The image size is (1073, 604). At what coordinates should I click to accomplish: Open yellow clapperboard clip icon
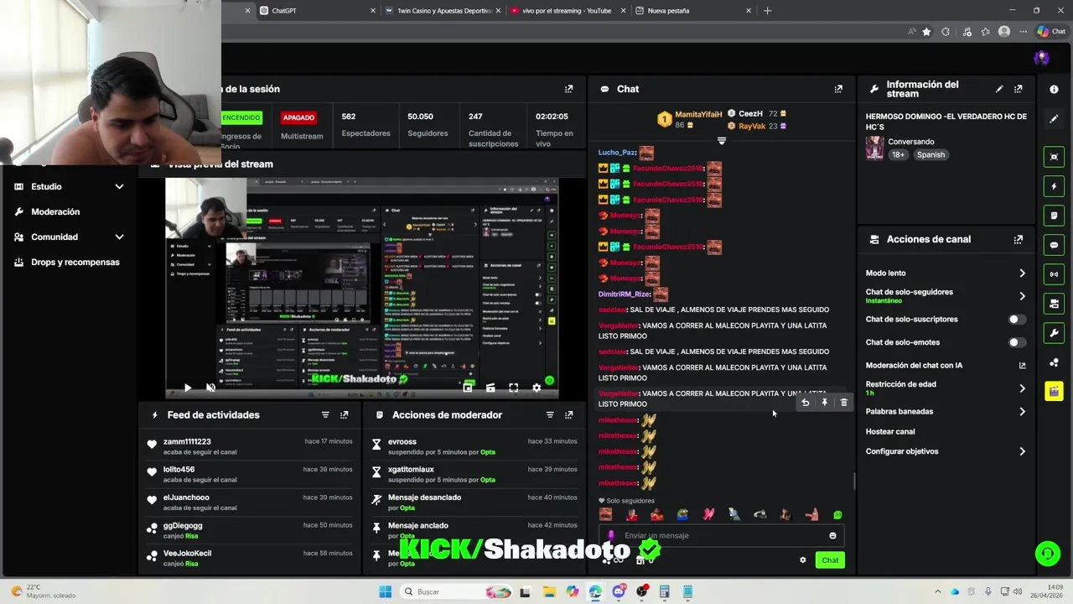1054,392
